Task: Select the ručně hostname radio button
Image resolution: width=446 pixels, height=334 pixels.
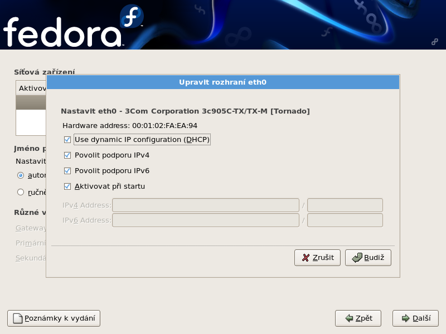Action: tap(21, 192)
